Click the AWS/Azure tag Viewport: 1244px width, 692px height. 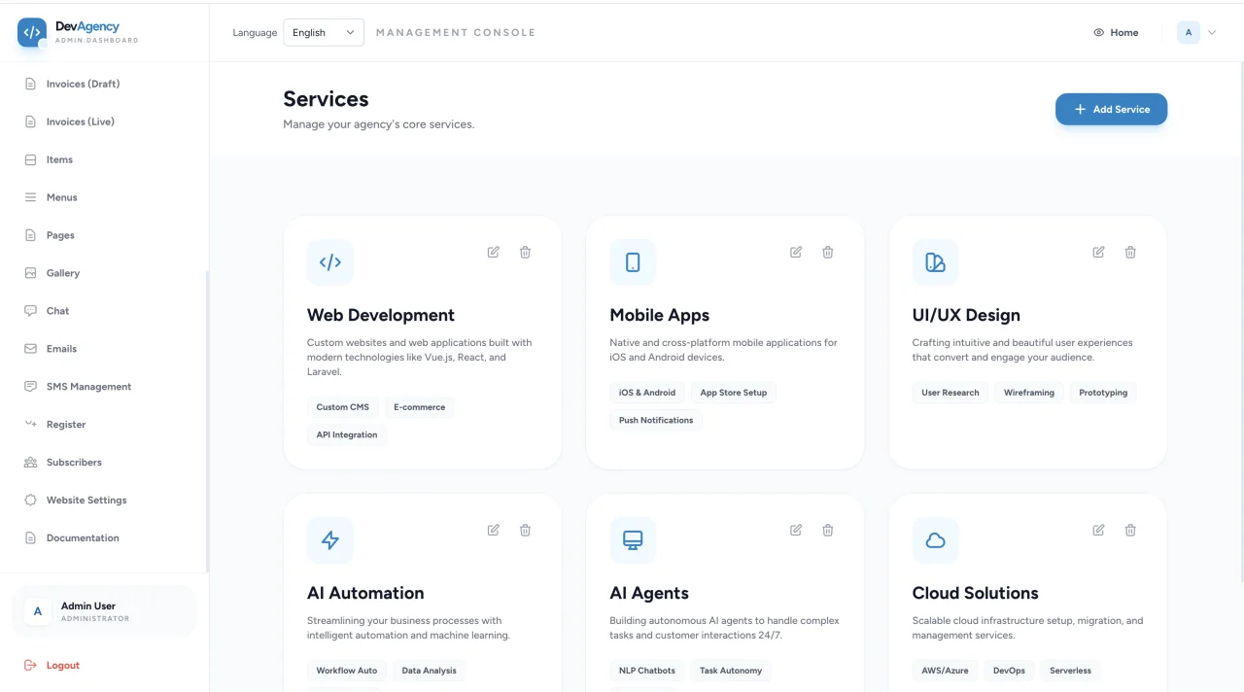(x=945, y=671)
